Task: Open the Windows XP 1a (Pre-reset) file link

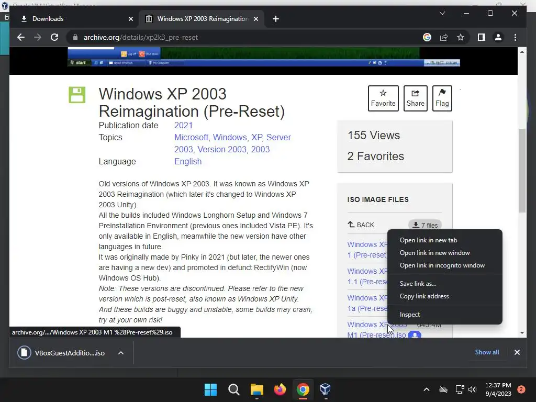Action: 367,303
